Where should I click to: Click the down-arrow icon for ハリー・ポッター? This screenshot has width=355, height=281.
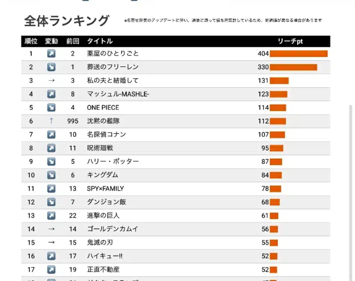(x=51, y=161)
